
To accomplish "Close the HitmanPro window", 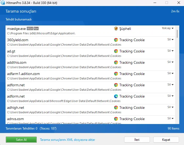I will (x=178, y=3).
